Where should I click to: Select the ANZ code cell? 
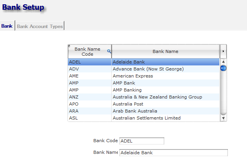(x=90, y=97)
